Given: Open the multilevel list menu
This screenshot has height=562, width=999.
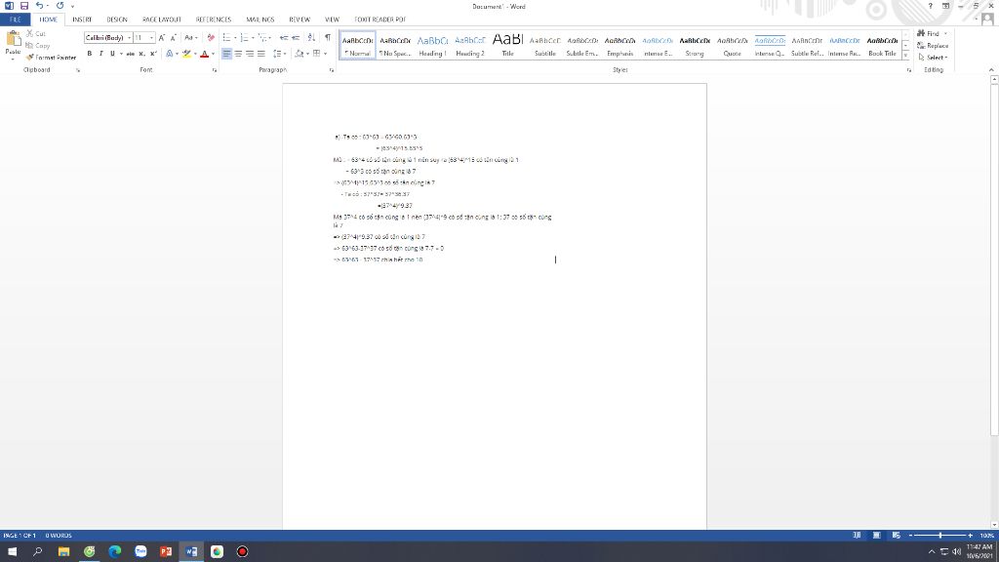Looking at the screenshot, I should 263,38.
